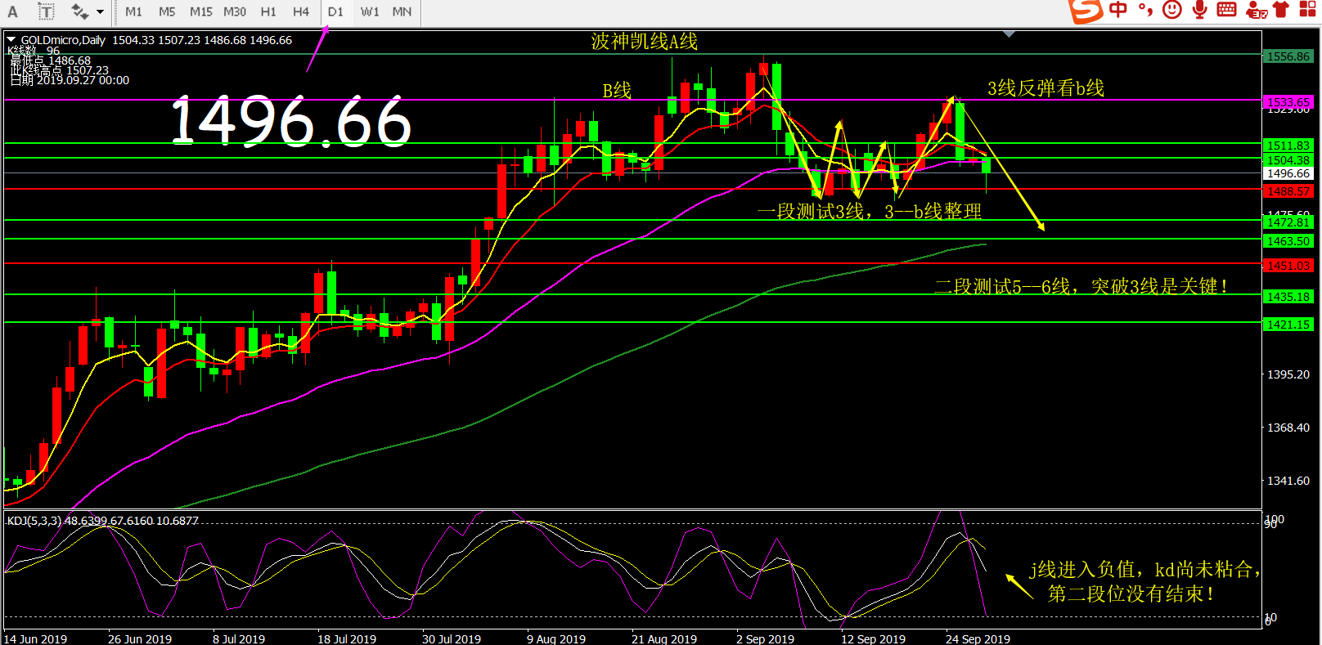Open the arrow objects dropdown arrow
This screenshot has width=1322, height=645.
click(x=101, y=11)
